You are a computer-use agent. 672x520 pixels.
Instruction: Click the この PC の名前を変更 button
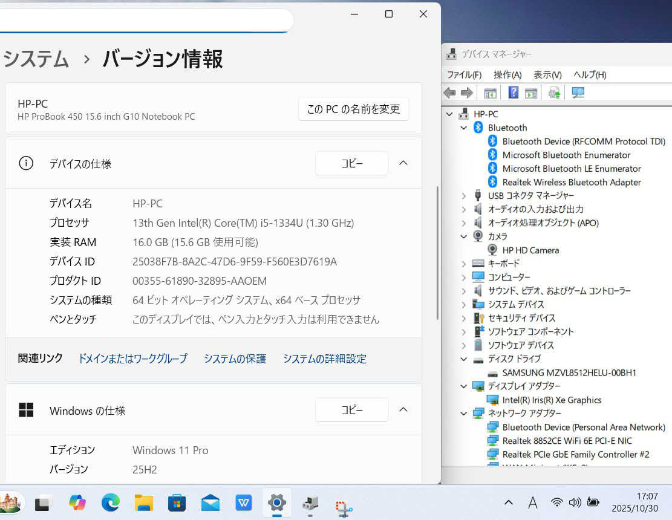tap(353, 109)
